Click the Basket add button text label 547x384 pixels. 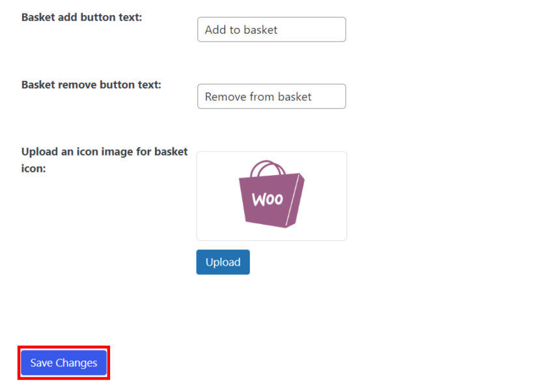pyautogui.click(x=81, y=17)
